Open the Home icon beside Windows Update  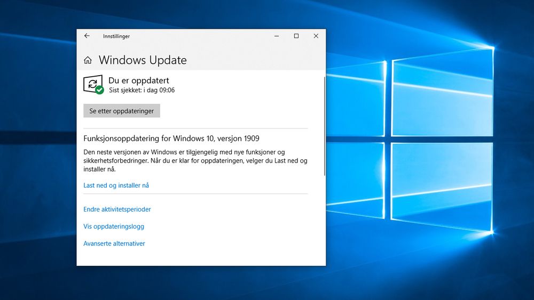click(x=88, y=60)
